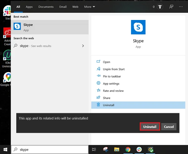Open the Documents search tab
Viewport: 188px width, 154px height.
coord(46,7)
